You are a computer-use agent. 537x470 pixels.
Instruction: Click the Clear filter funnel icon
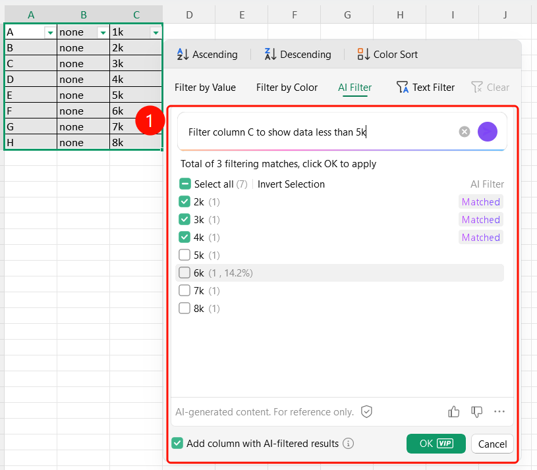pyautogui.click(x=477, y=88)
